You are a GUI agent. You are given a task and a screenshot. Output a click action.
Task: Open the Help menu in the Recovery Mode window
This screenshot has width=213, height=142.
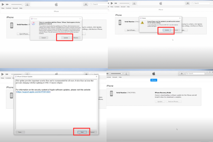[120, 77]
